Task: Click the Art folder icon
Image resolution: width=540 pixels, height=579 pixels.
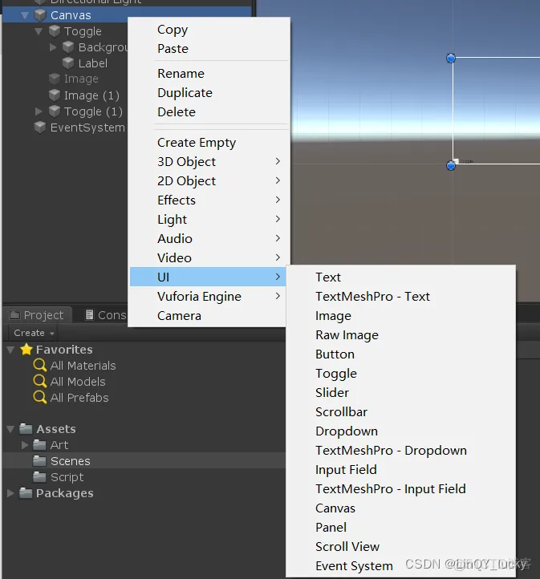Action: tap(39, 445)
